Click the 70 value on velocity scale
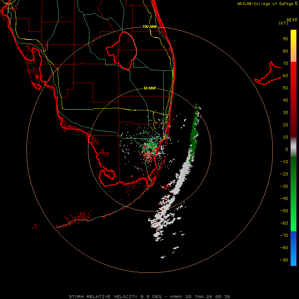The image size is (299, 299). tap(285, 63)
